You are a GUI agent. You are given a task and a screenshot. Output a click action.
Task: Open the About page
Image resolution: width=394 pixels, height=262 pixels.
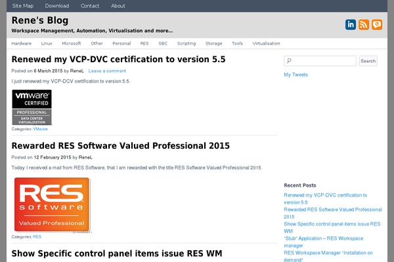[118, 6]
